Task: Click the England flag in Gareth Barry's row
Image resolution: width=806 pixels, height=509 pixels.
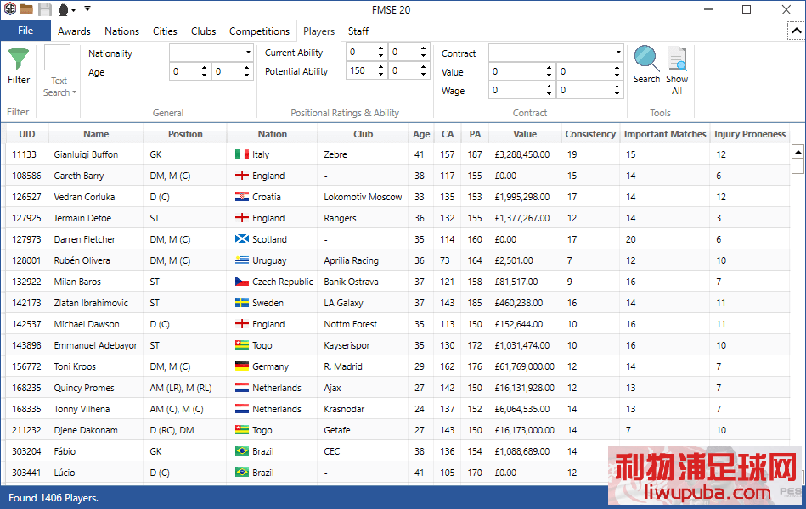Action: pyautogui.click(x=242, y=176)
